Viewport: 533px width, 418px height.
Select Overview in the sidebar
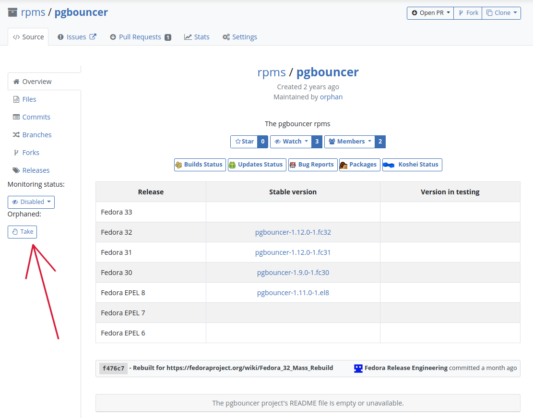click(x=44, y=82)
